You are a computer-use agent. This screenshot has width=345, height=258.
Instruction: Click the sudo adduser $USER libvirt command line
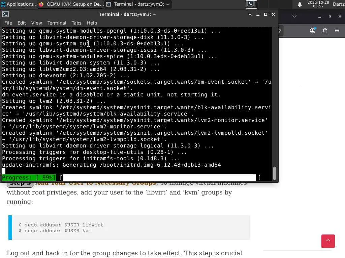(x=61, y=225)
